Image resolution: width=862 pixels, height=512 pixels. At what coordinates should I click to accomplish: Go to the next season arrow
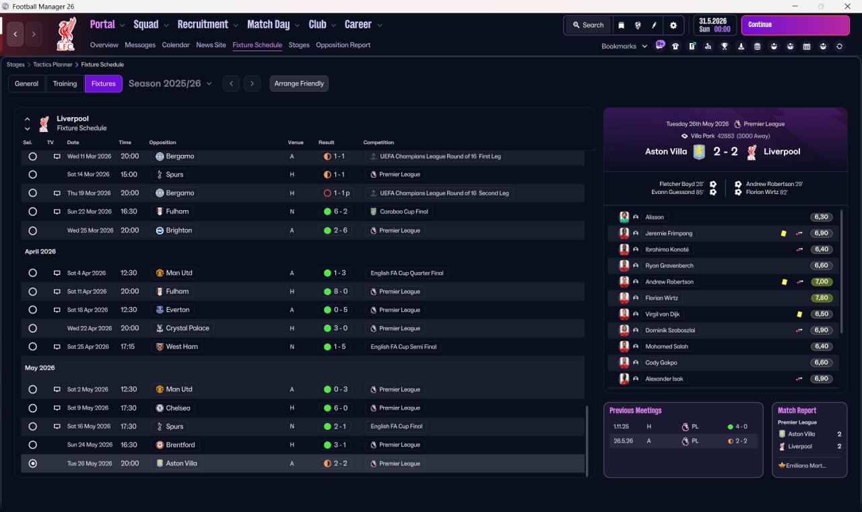(252, 84)
